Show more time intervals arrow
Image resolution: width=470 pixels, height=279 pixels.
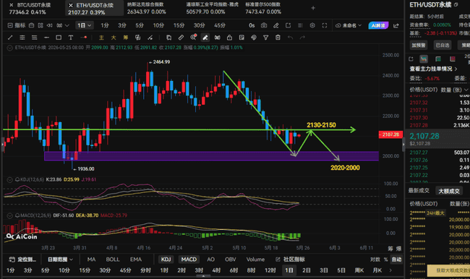pos(390,270)
